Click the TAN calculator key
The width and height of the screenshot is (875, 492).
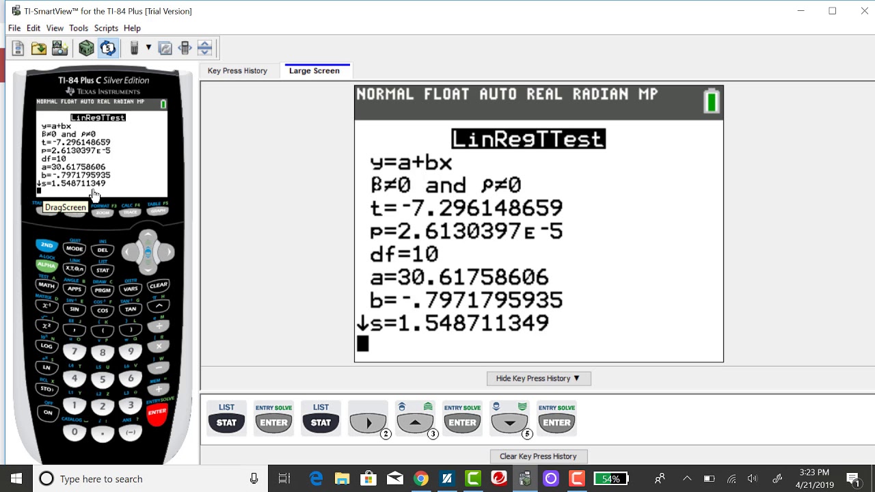[131, 309]
